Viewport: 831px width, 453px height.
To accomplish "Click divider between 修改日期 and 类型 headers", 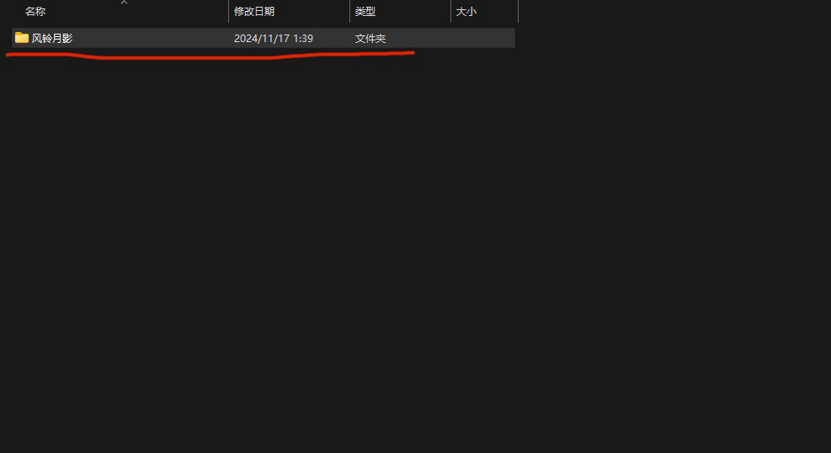I will click(x=349, y=11).
